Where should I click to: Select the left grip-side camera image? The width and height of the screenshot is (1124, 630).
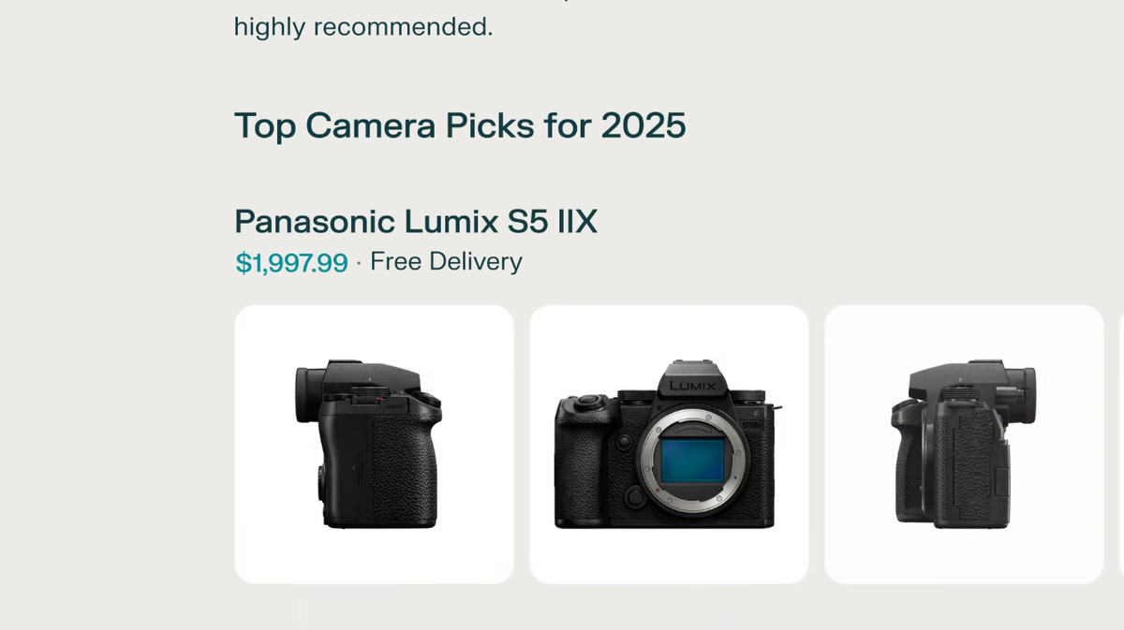click(374, 444)
